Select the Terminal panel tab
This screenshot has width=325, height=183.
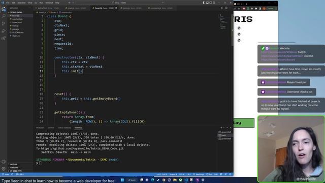coord(78,128)
